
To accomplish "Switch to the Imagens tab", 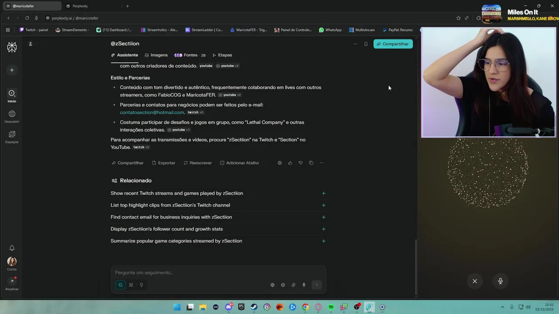I will tap(156, 55).
